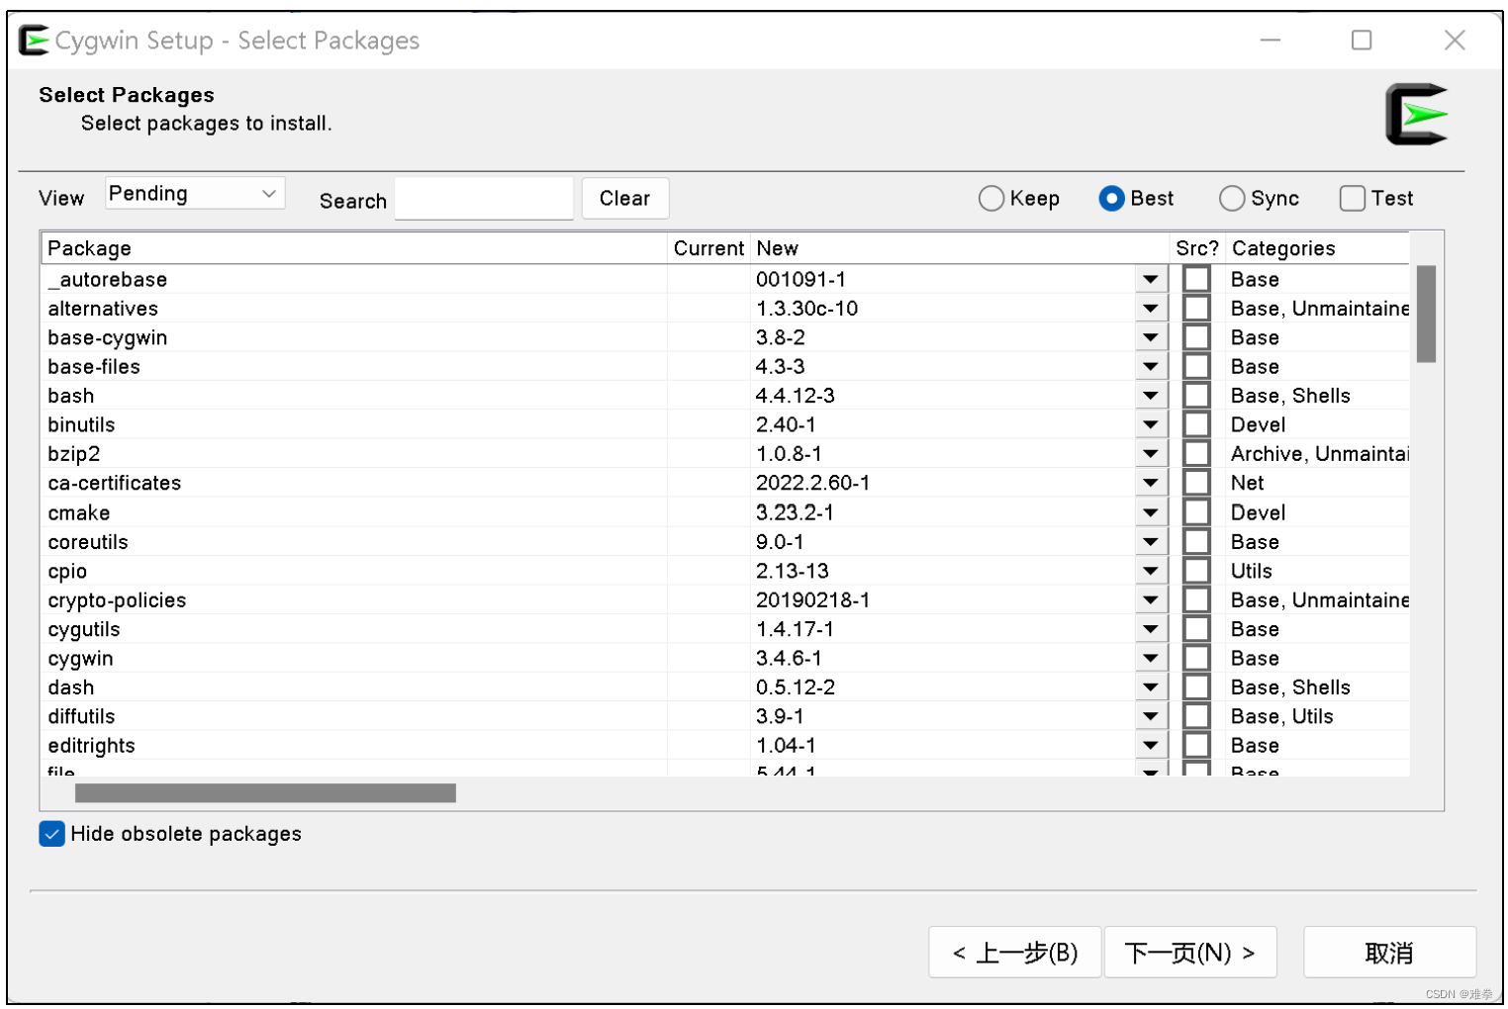Click the large Cygwin logo in the header
Image resolution: width=1508 pixels, height=1009 pixels.
pos(1416,115)
